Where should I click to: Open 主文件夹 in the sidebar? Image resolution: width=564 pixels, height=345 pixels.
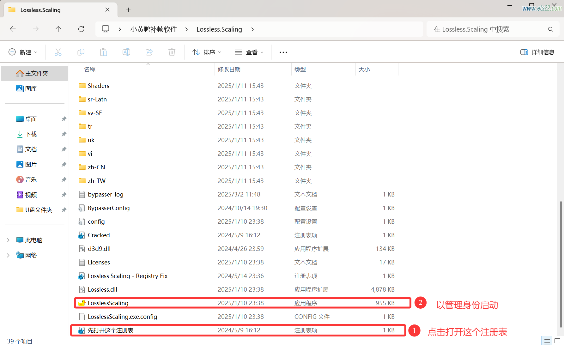click(x=34, y=73)
